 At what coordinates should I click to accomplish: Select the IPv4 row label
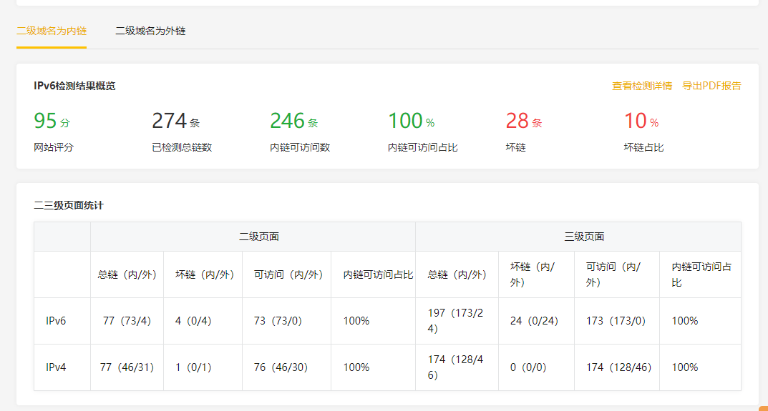pos(56,367)
